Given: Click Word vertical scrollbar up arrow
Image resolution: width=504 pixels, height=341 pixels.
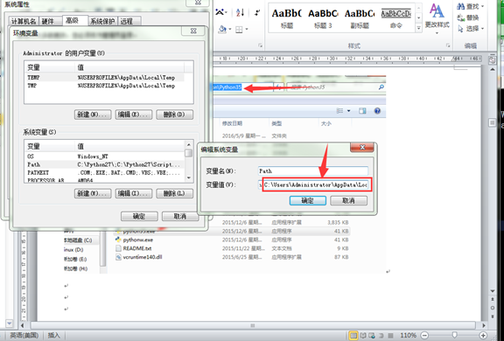Looking at the screenshot, I should pos(493,70).
